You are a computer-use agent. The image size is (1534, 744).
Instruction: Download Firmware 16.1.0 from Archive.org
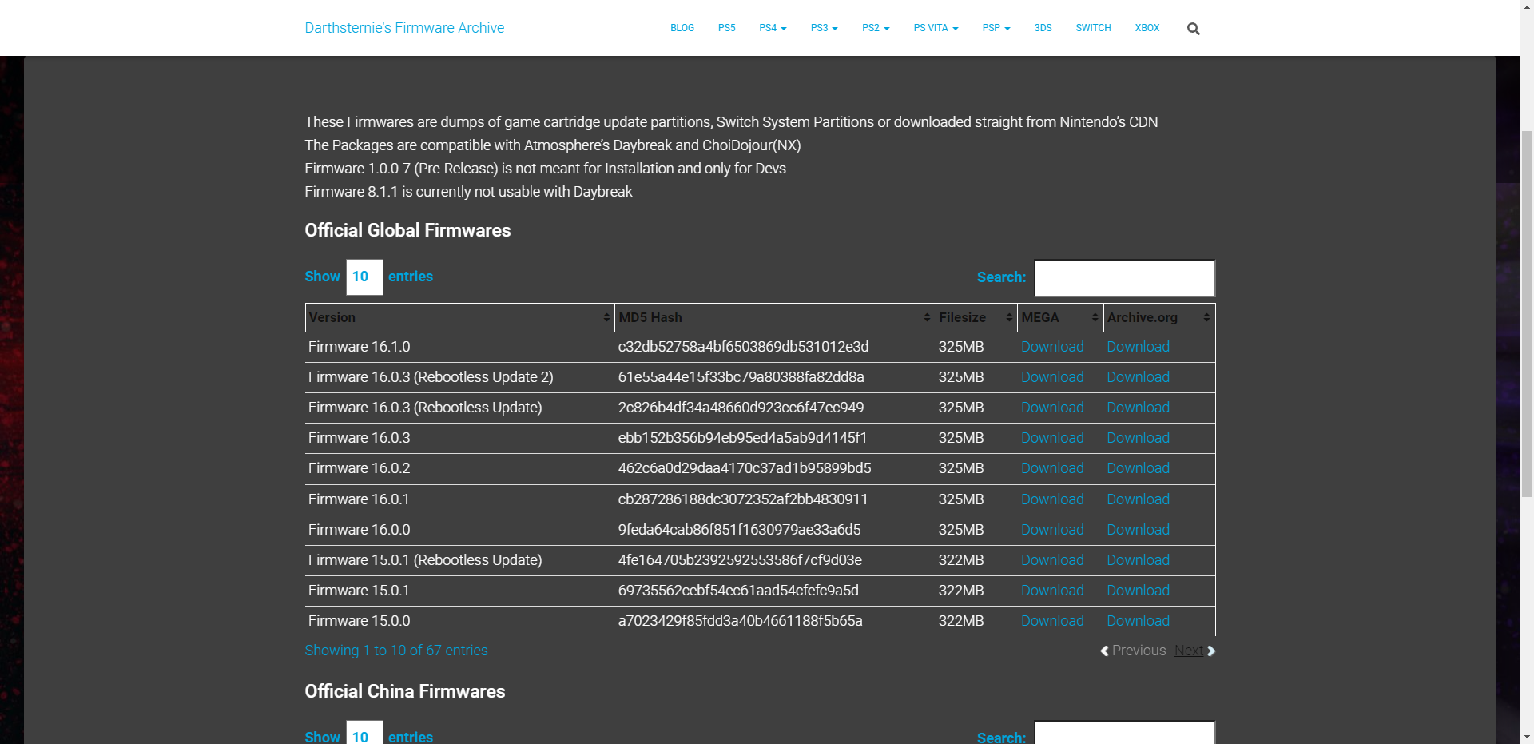(1138, 347)
